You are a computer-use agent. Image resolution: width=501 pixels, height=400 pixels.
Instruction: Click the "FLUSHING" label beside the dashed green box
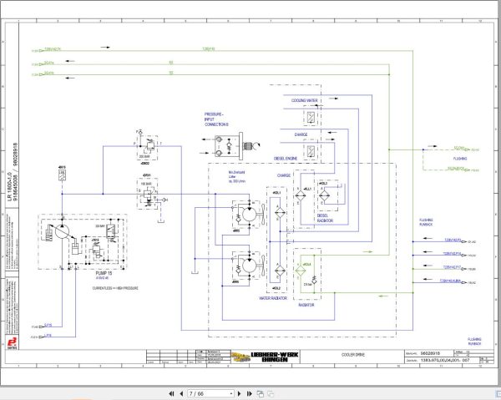460,159
